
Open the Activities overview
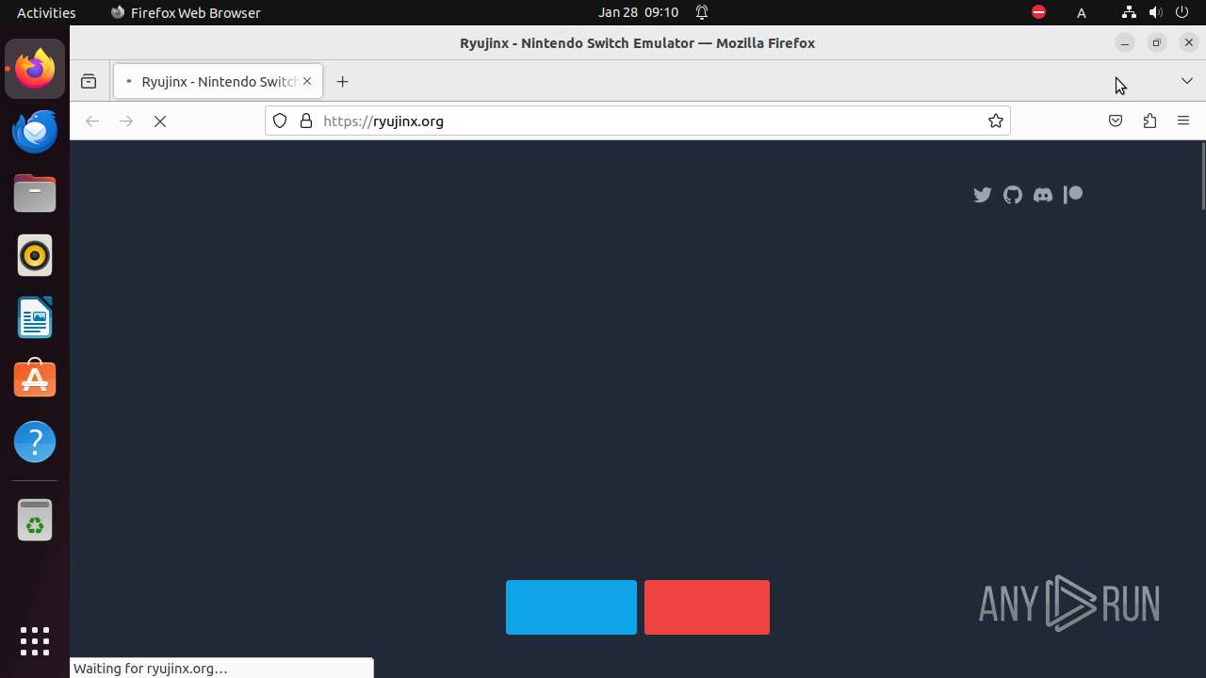(46, 12)
